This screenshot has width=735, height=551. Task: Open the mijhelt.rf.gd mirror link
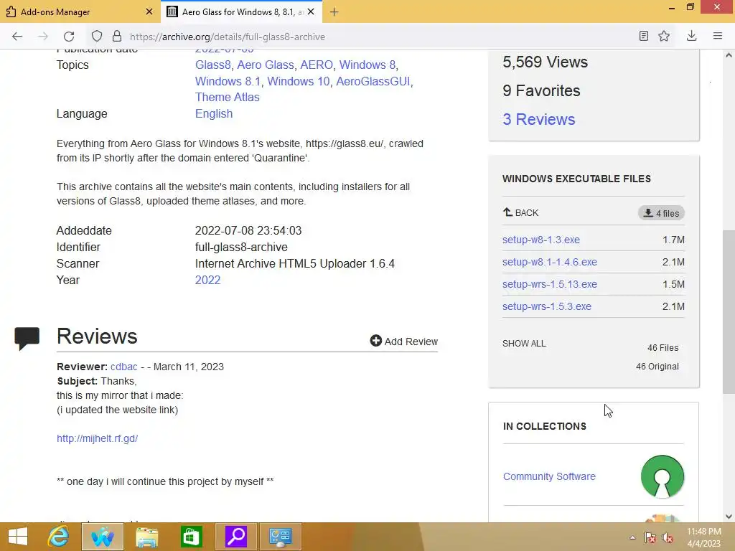pyautogui.click(x=97, y=438)
